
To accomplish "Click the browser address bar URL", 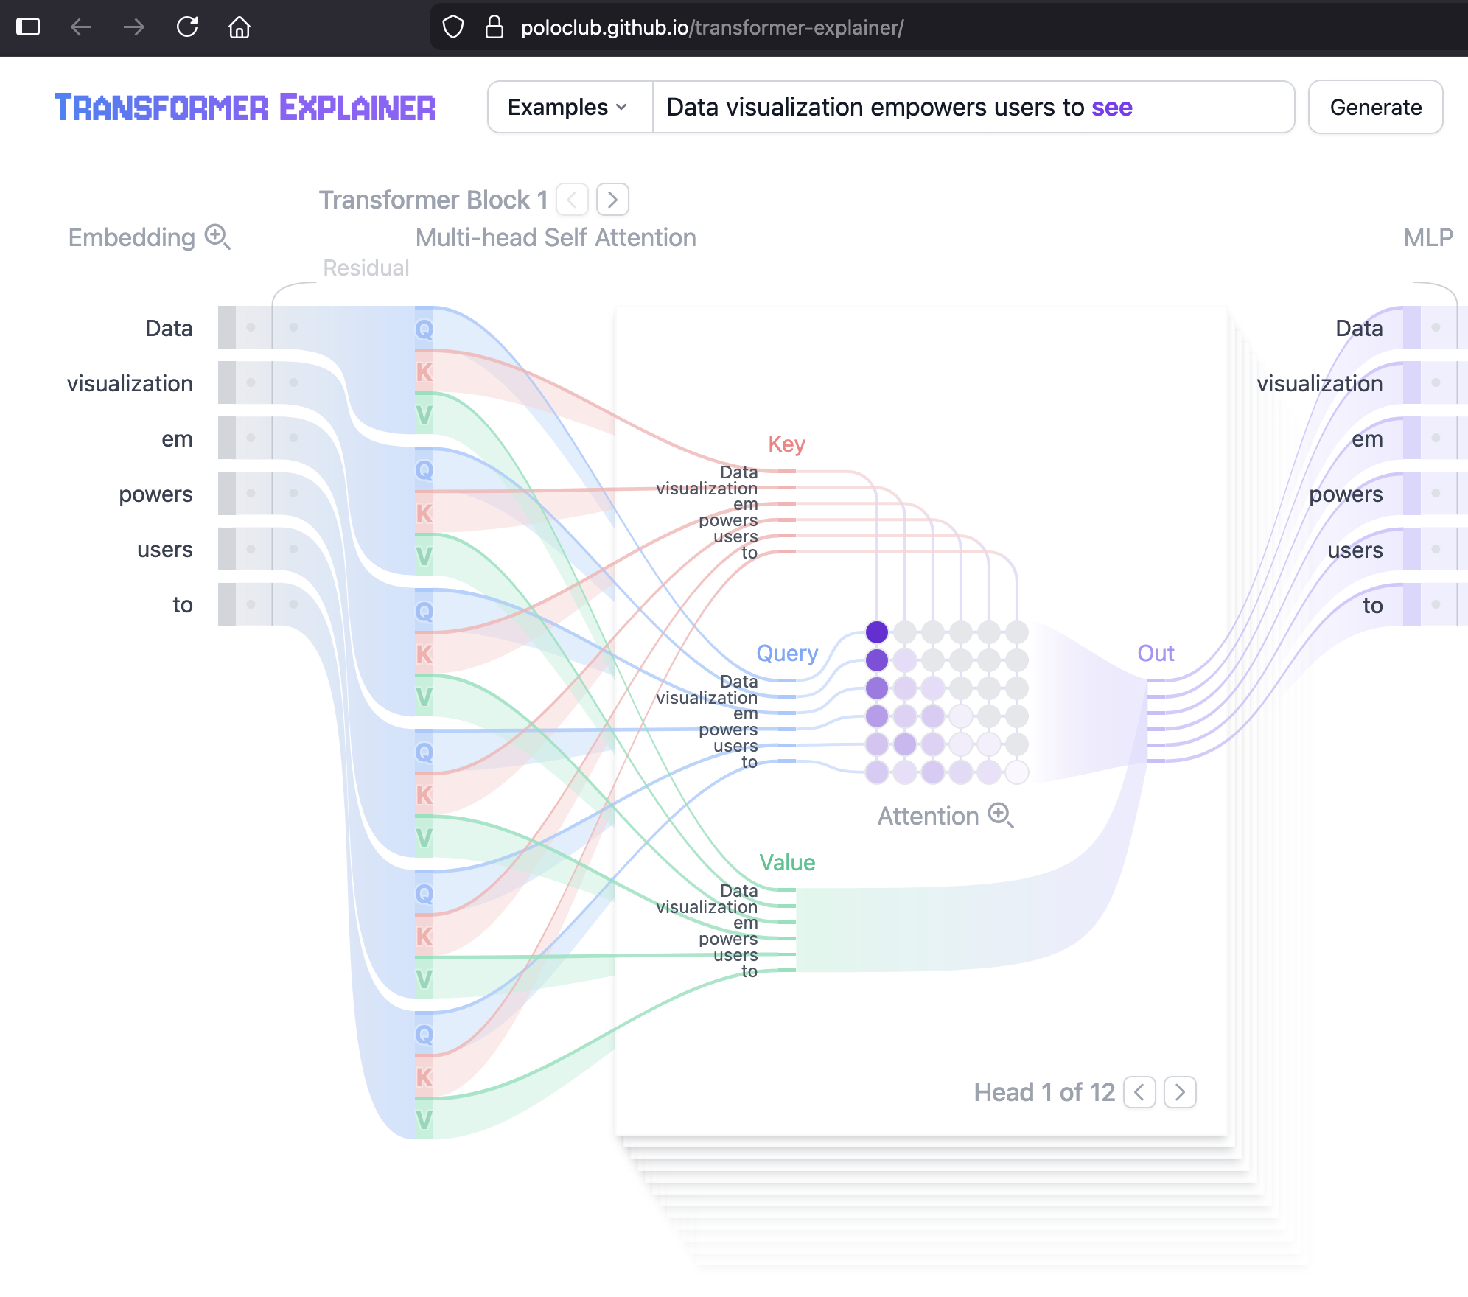I will tap(712, 27).
